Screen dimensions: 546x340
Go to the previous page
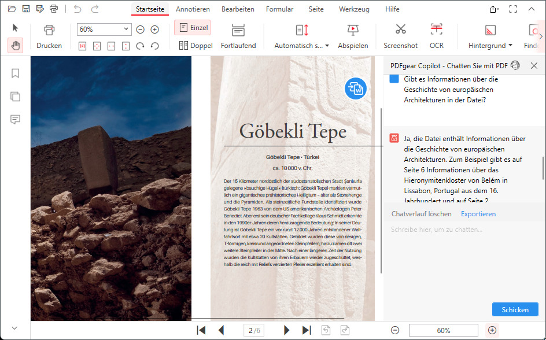click(x=221, y=330)
